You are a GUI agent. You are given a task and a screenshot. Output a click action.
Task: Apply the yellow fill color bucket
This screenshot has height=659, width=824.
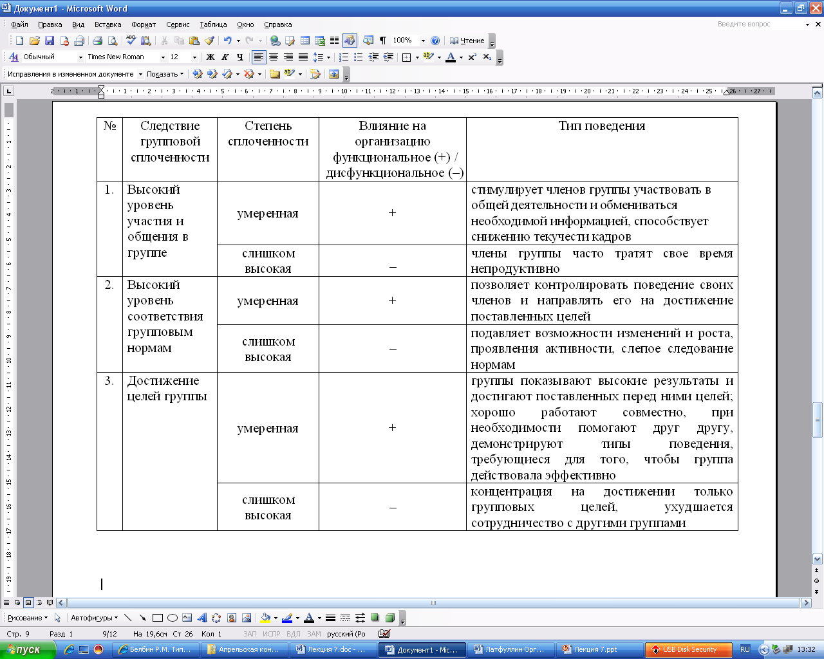point(265,618)
